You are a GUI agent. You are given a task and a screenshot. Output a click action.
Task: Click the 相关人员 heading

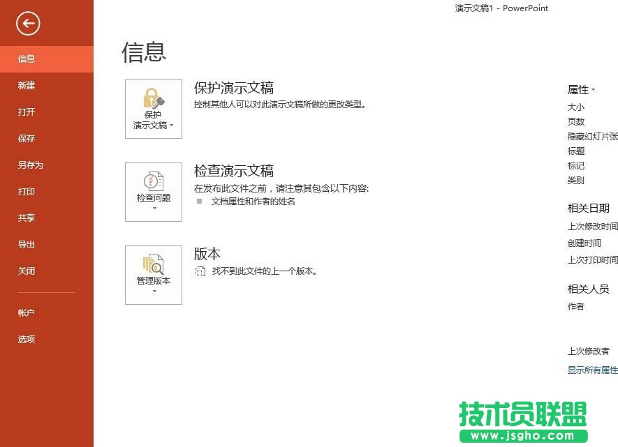(x=589, y=289)
